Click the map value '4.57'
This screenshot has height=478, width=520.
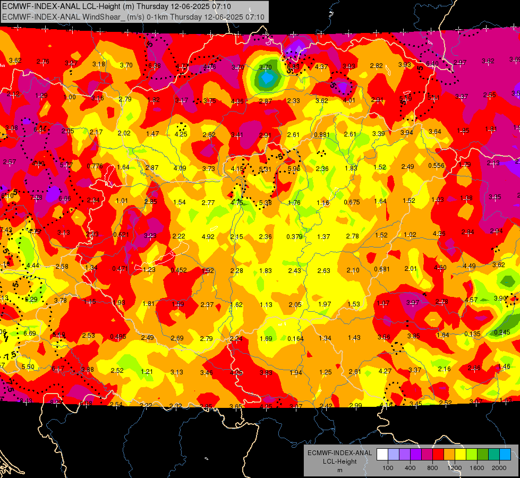click(x=471, y=300)
